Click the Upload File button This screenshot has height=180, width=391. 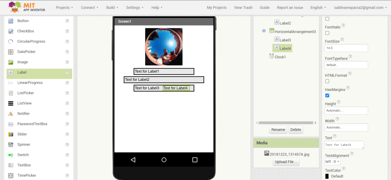click(x=286, y=162)
